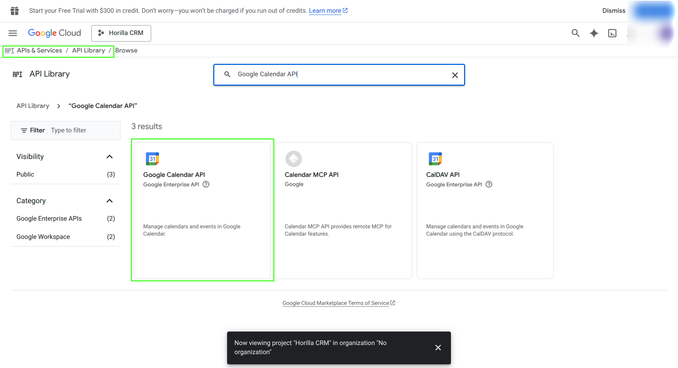Open the main navigation hamburger menu
The width and height of the screenshot is (678, 368).
click(x=13, y=33)
